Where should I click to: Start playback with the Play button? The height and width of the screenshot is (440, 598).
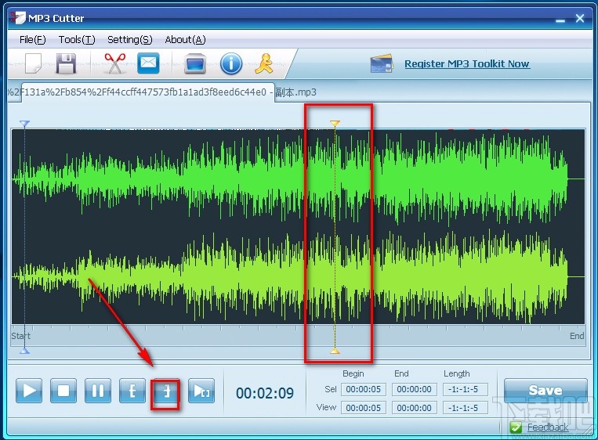[x=29, y=391]
